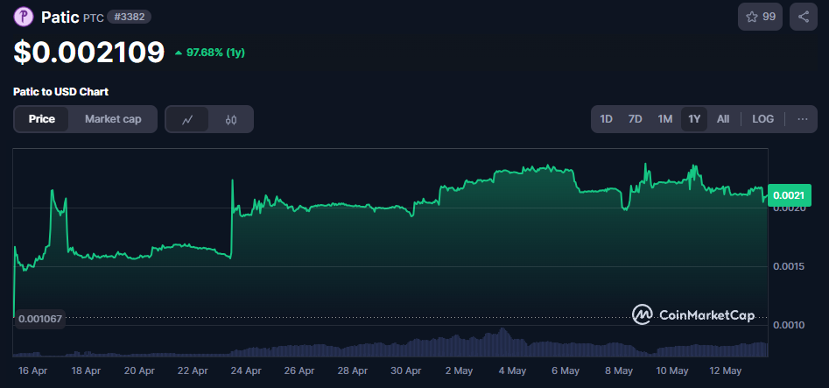
Task: Add Patic to watchlist with star button
Action: click(761, 17)
